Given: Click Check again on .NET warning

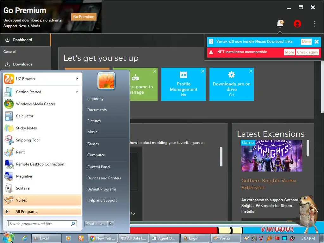Looking at the screenshot, I should click(x=307, y=52).
